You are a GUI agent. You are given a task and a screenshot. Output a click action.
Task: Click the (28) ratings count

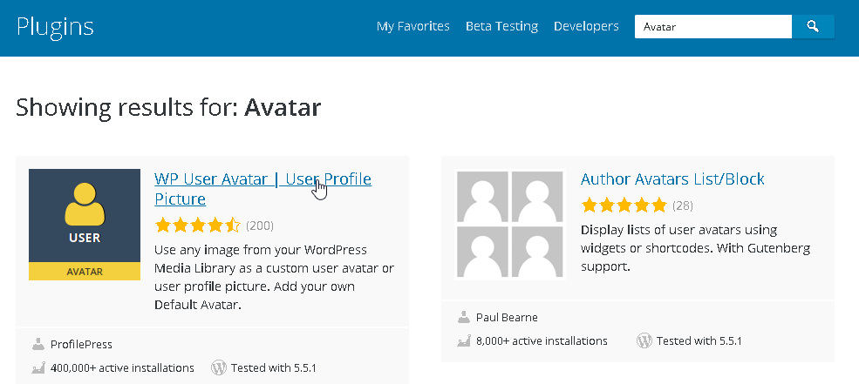[x=683, y=205]
